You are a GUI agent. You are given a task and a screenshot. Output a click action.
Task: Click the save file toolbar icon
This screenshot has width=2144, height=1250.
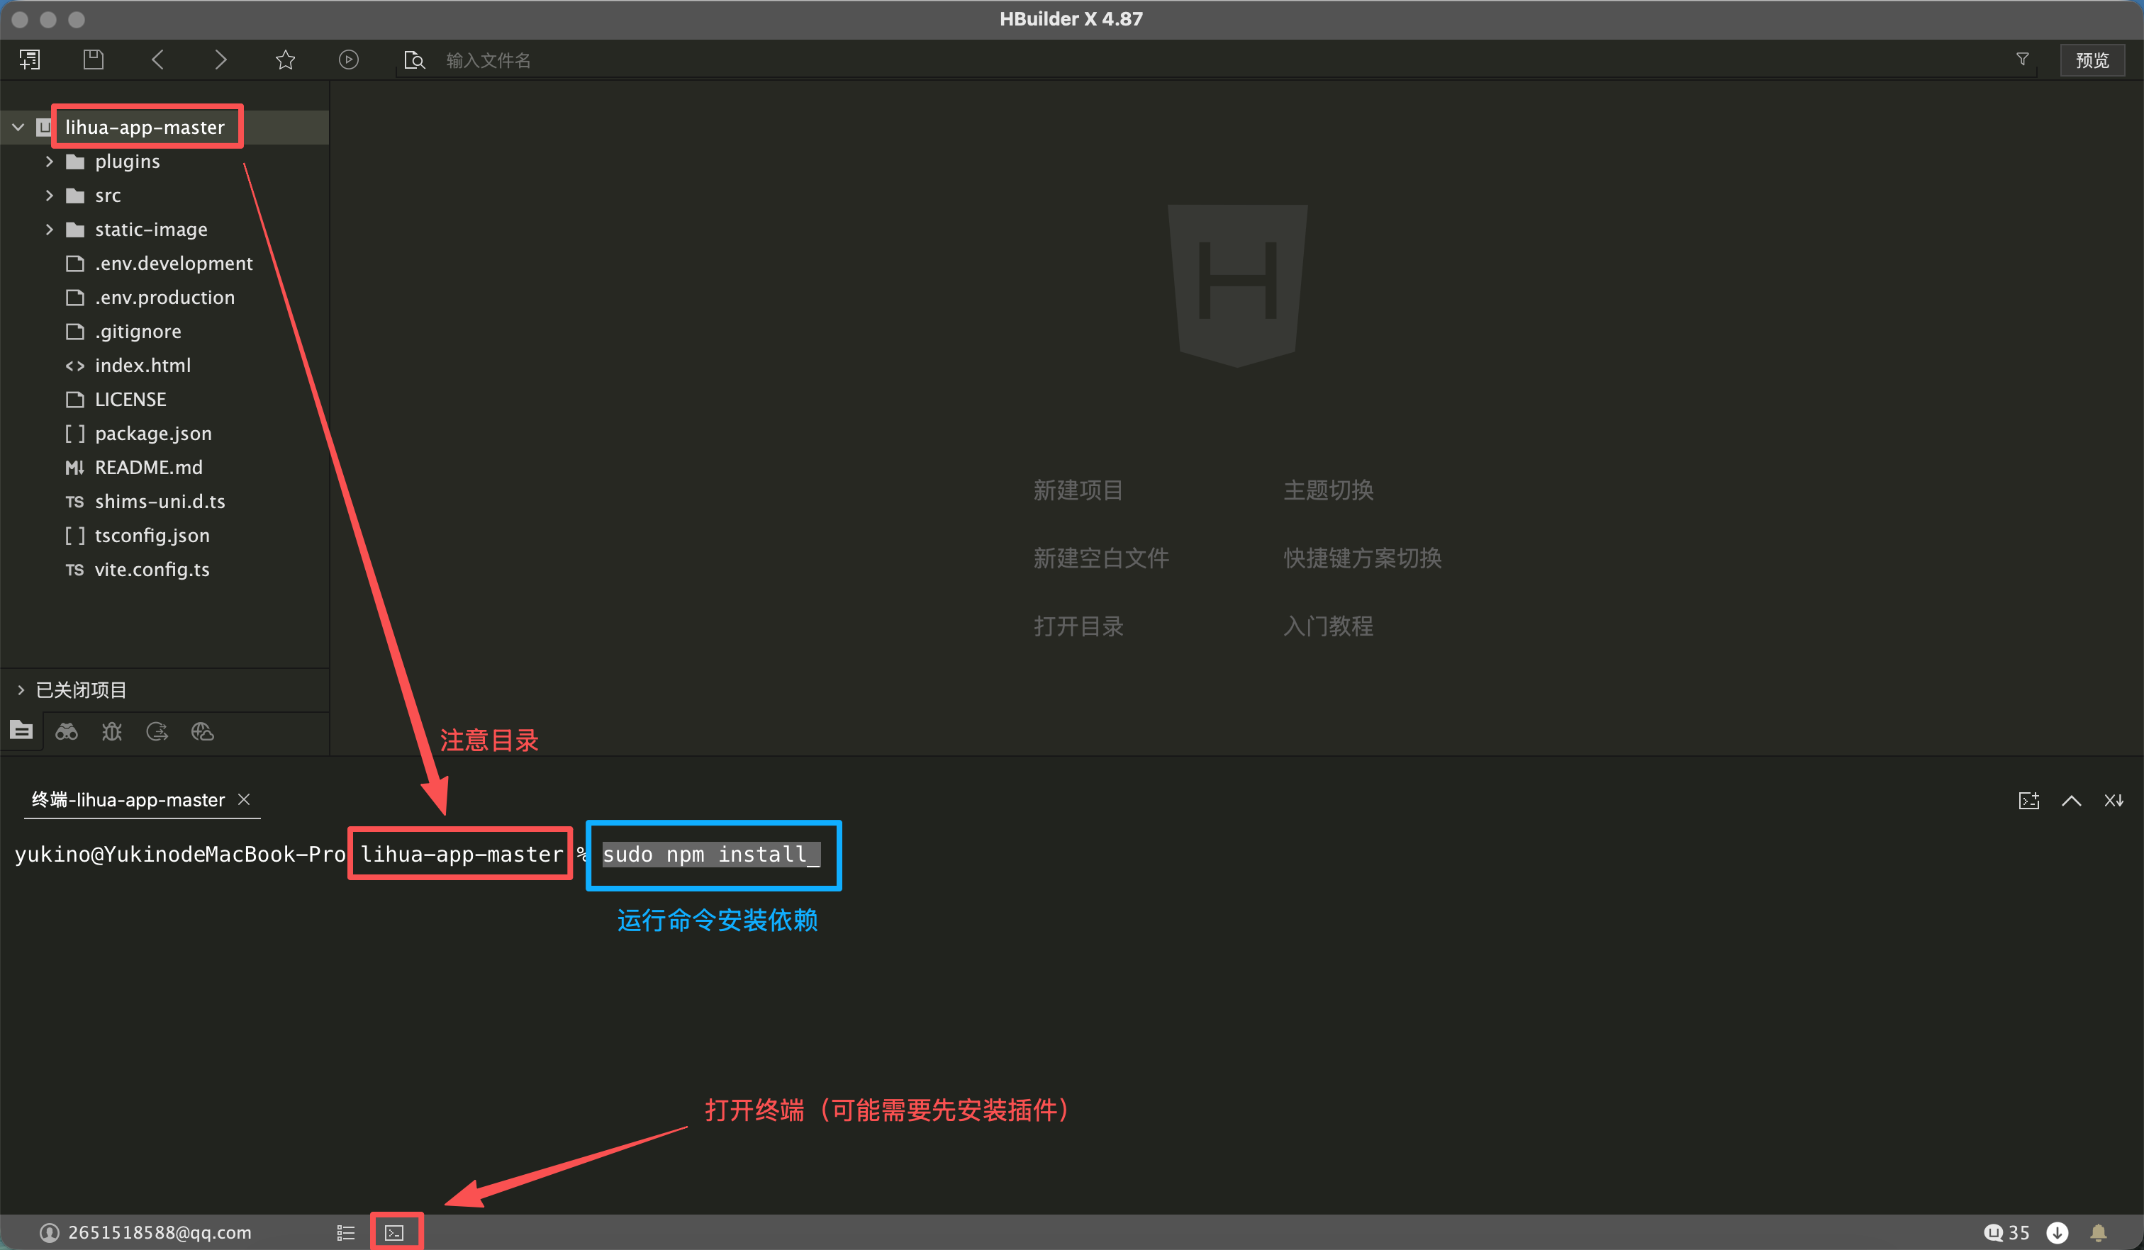94,60
